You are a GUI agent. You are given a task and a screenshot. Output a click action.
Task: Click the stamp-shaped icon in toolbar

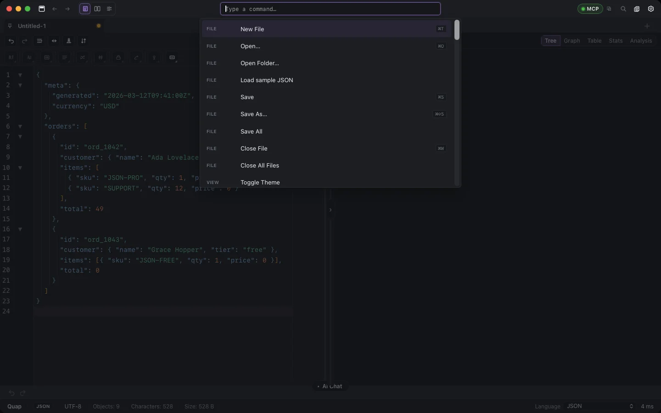(x=69, y=41)
